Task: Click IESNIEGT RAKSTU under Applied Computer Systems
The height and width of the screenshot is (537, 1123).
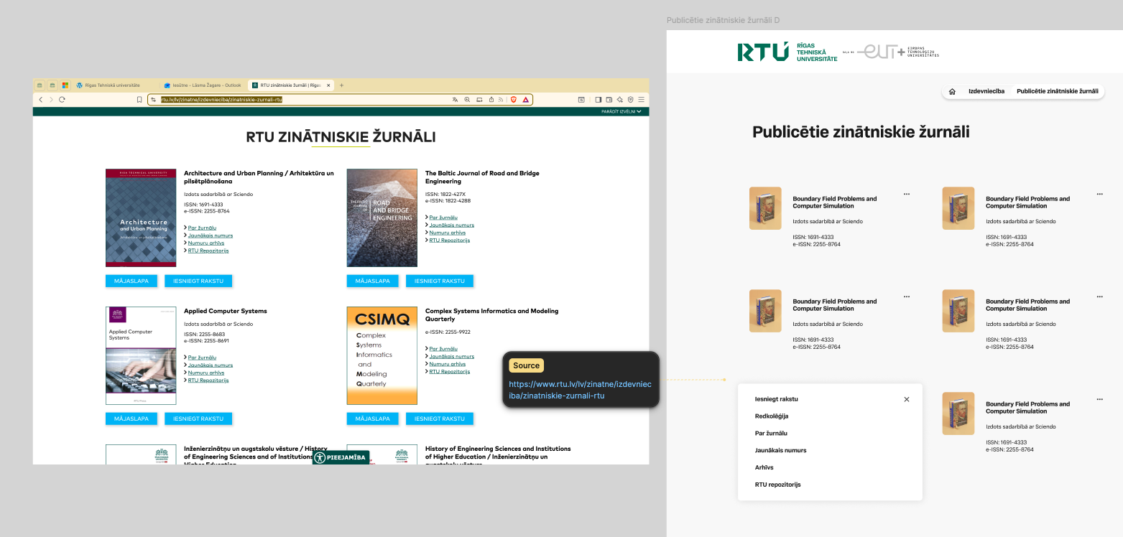Action: pos(198,419)
